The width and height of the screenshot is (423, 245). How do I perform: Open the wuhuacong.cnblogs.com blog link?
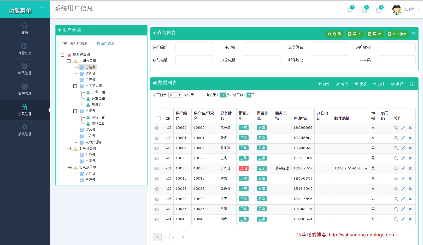362,235
